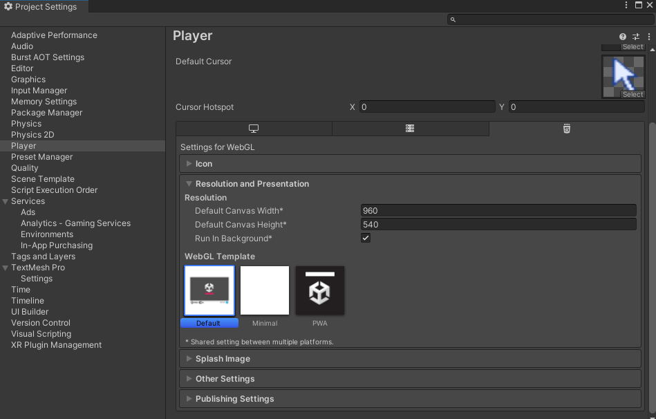Select the Default WebGL template thumbnail
Viewport: 656px width, 419px height.
(209, 290)
